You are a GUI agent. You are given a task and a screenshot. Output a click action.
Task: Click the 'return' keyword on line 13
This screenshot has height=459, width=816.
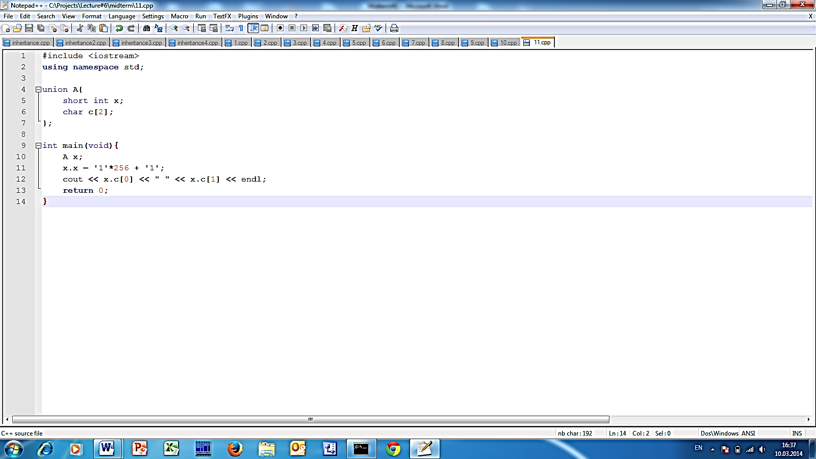[x=78, y=191]
